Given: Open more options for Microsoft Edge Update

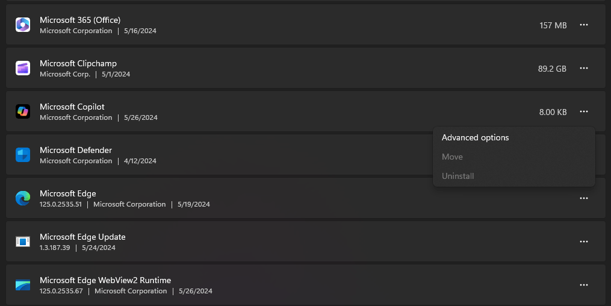Looking at the screenshot, I should click(583, 242).
